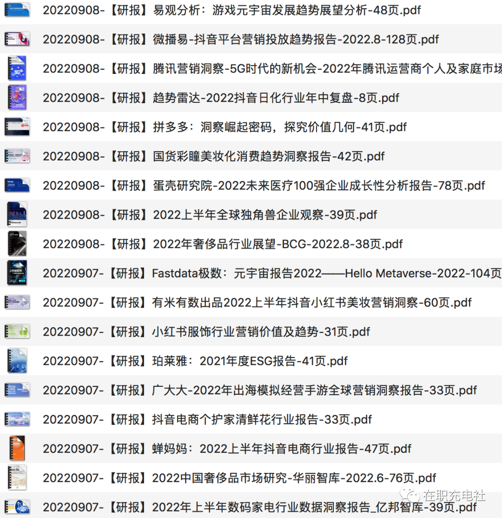This screenshot has height=518, width=502.
Task: Select file name Fastdata极数：元宇宙报告2022——Hello Metaverse
Action: click(272, 273)
